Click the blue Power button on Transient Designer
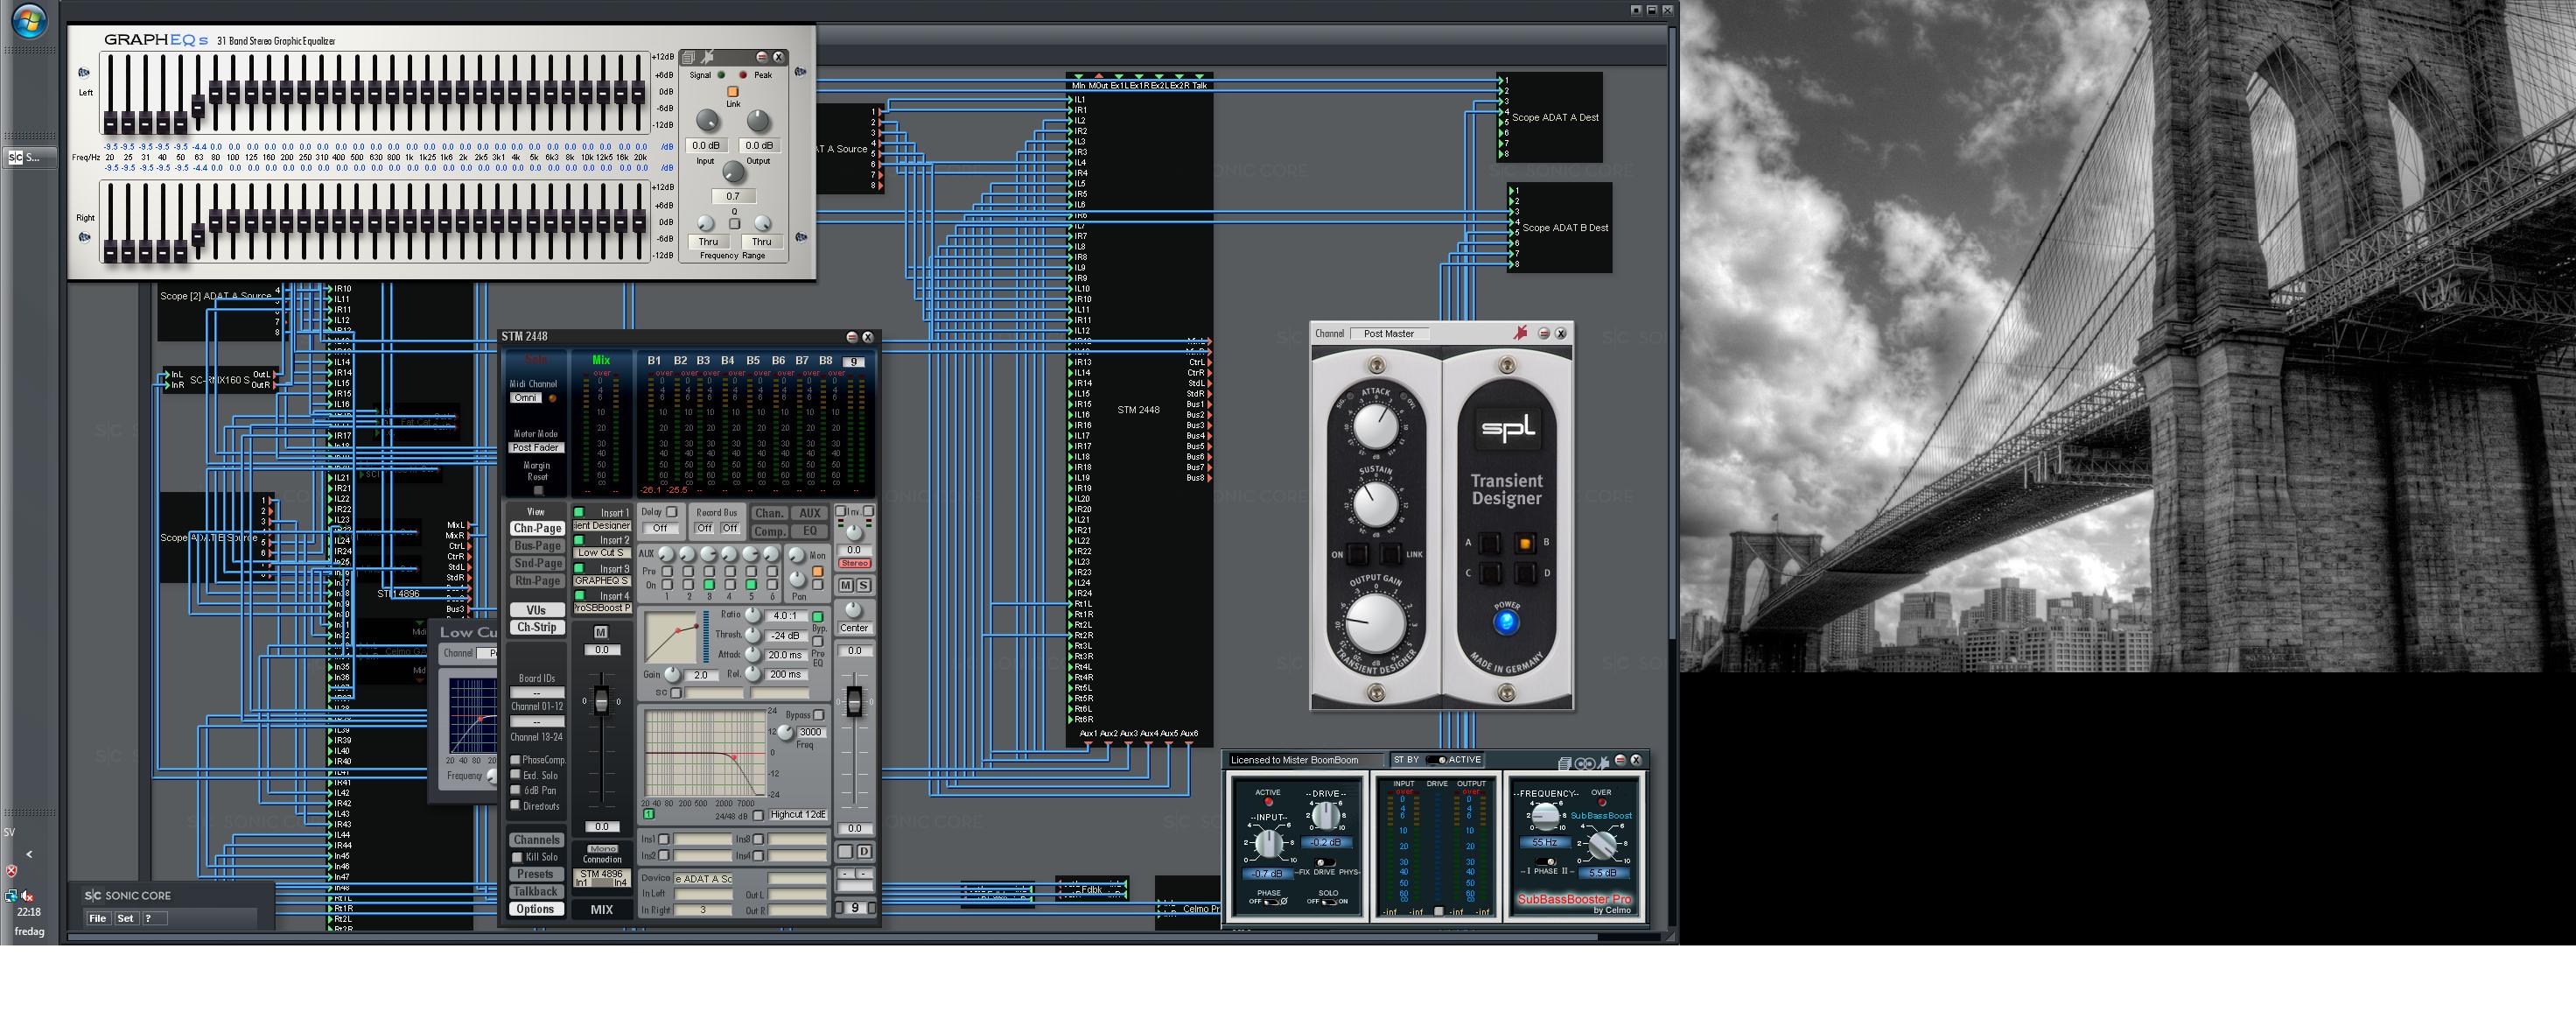Viewport: 2576px width, 1033px height. [1506, 622]
